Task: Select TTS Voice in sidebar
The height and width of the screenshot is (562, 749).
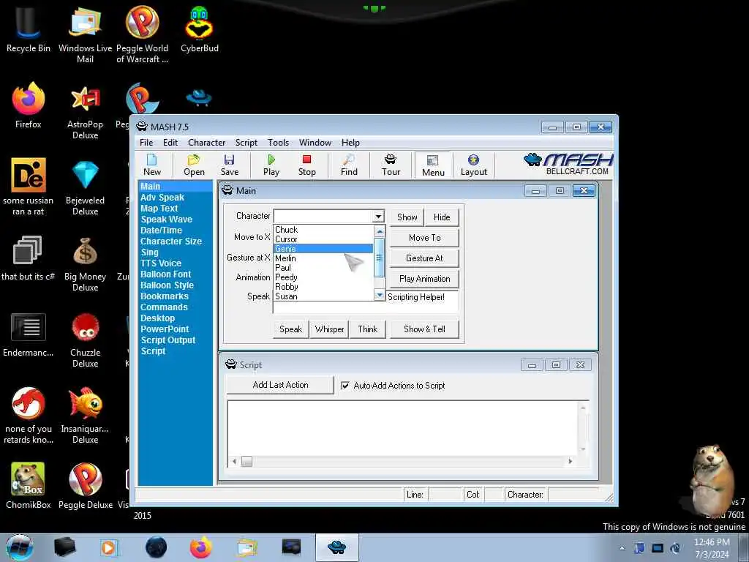Action: click(x=160, y=263)
